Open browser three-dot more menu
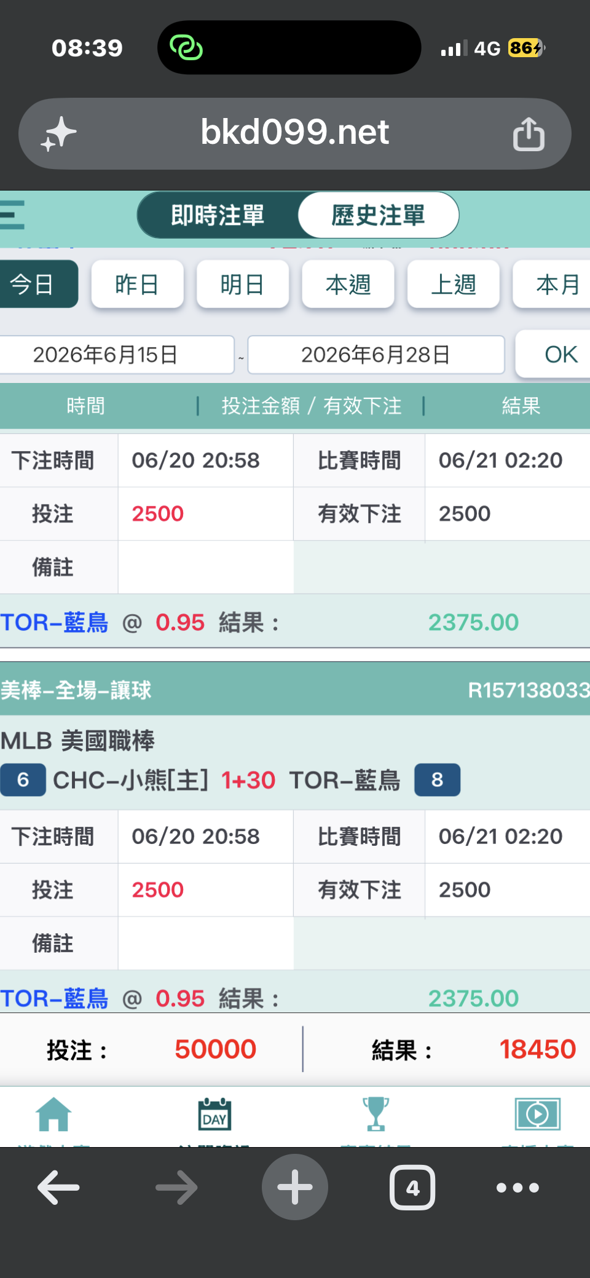Screen dimensions: 590x1278 [517, 1187]
